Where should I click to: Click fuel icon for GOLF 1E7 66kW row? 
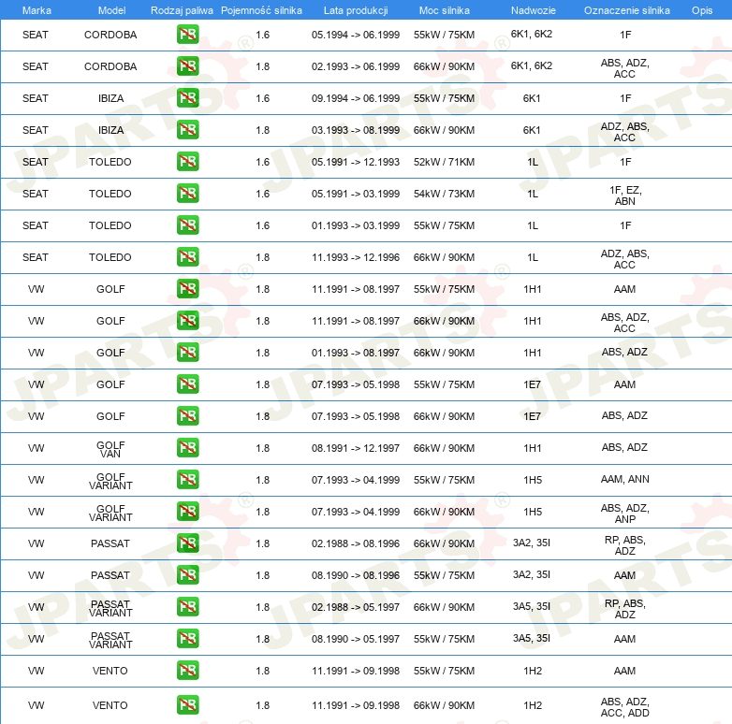click(187, 416)
